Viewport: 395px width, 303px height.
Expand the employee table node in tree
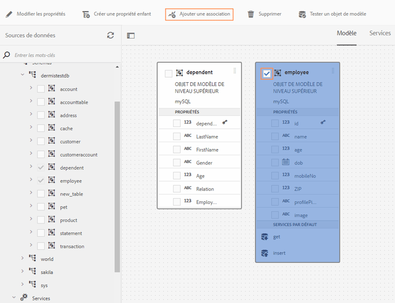coord(31,179)
